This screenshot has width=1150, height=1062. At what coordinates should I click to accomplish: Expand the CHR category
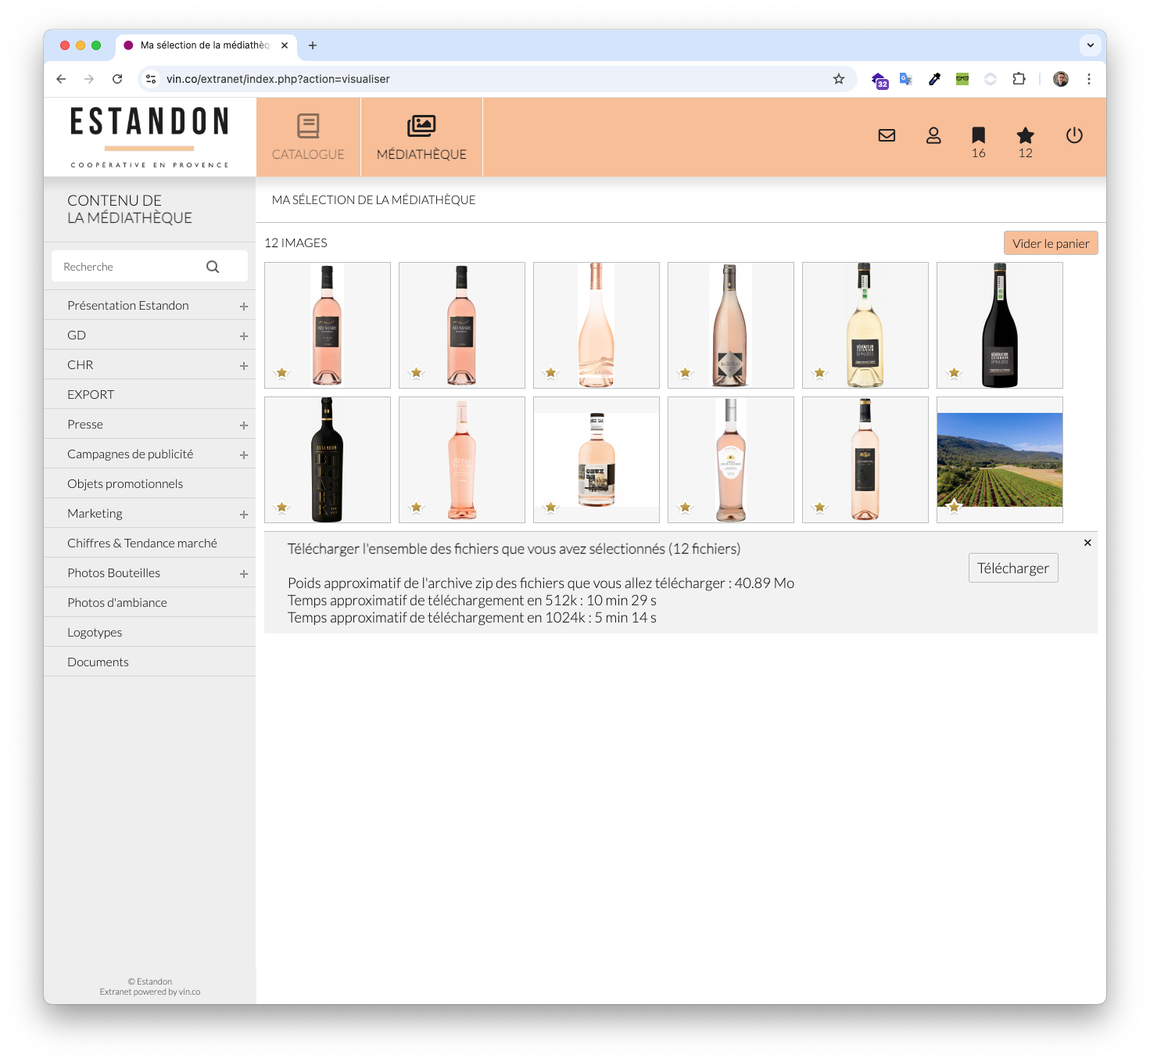[x=244, y=366]
